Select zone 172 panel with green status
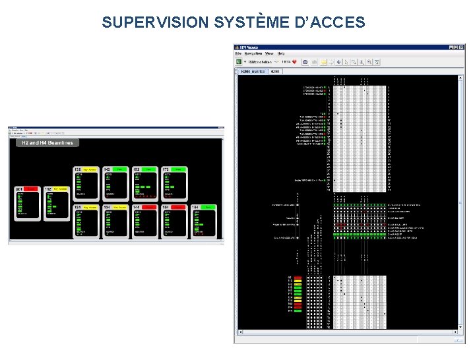The width and height of the screenshot is (475, 356). 174,184
